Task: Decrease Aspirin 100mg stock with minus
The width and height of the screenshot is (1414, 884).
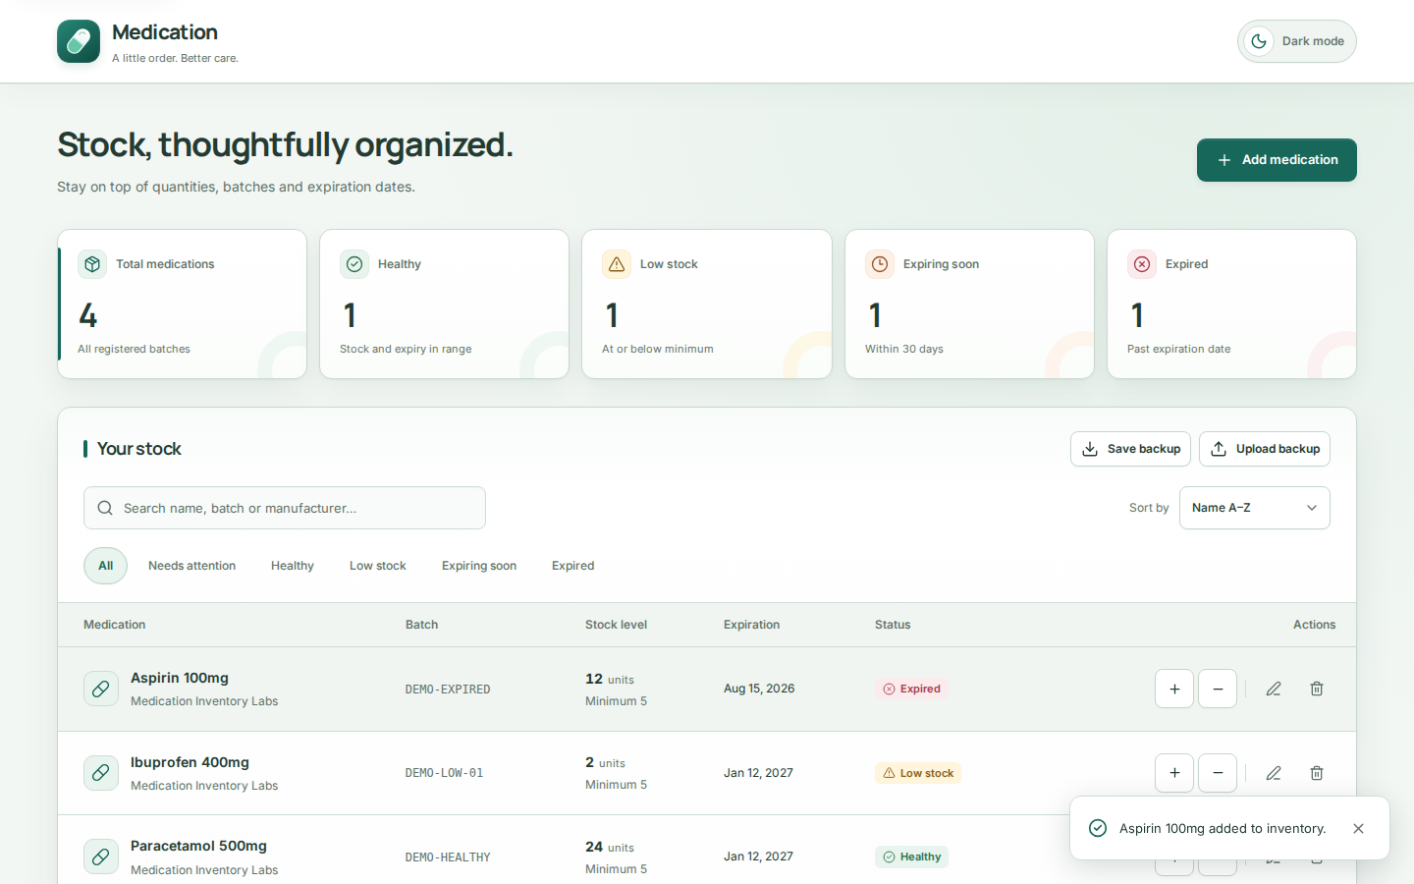Action: (x=1218, y=689)
